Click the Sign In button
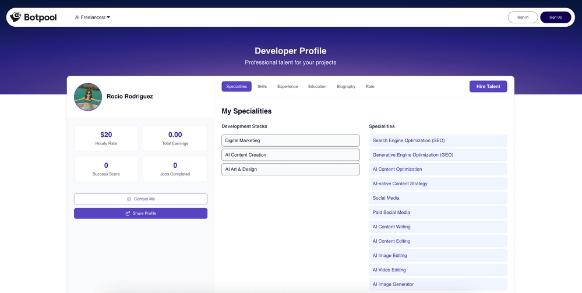 (x=523, y=17)
